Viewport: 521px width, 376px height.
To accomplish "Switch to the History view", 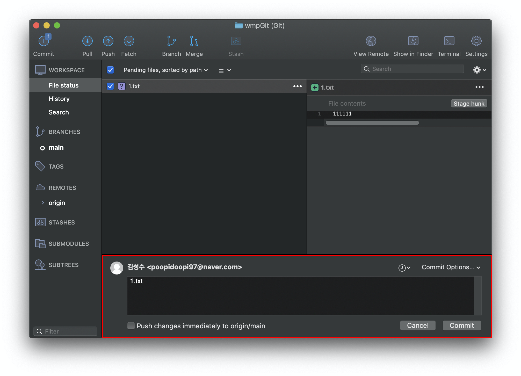I will (59, 99).
